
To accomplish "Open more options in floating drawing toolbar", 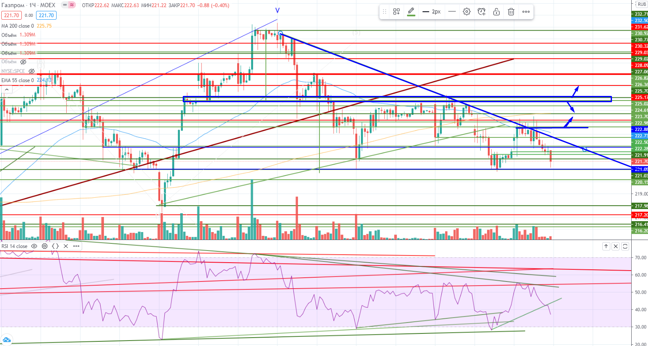I will [x=526, y=12].
